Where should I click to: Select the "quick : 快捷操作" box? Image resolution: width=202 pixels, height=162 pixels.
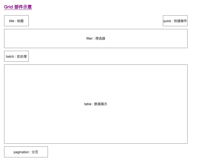point(175,21)
